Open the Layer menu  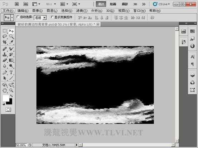point(52,11)
